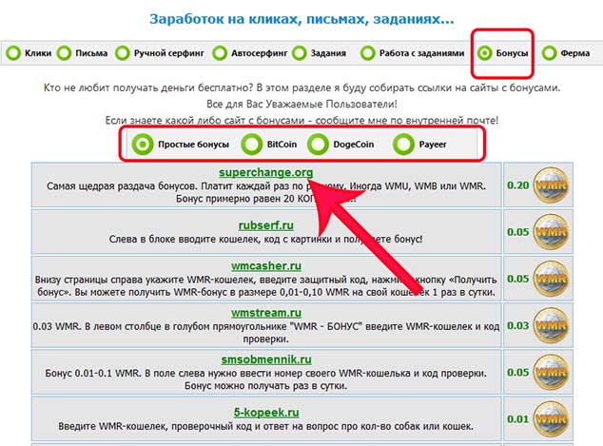Choose the Ручной серфинг radio option
This screenshot has width=603, height=446.
[123, 53]
